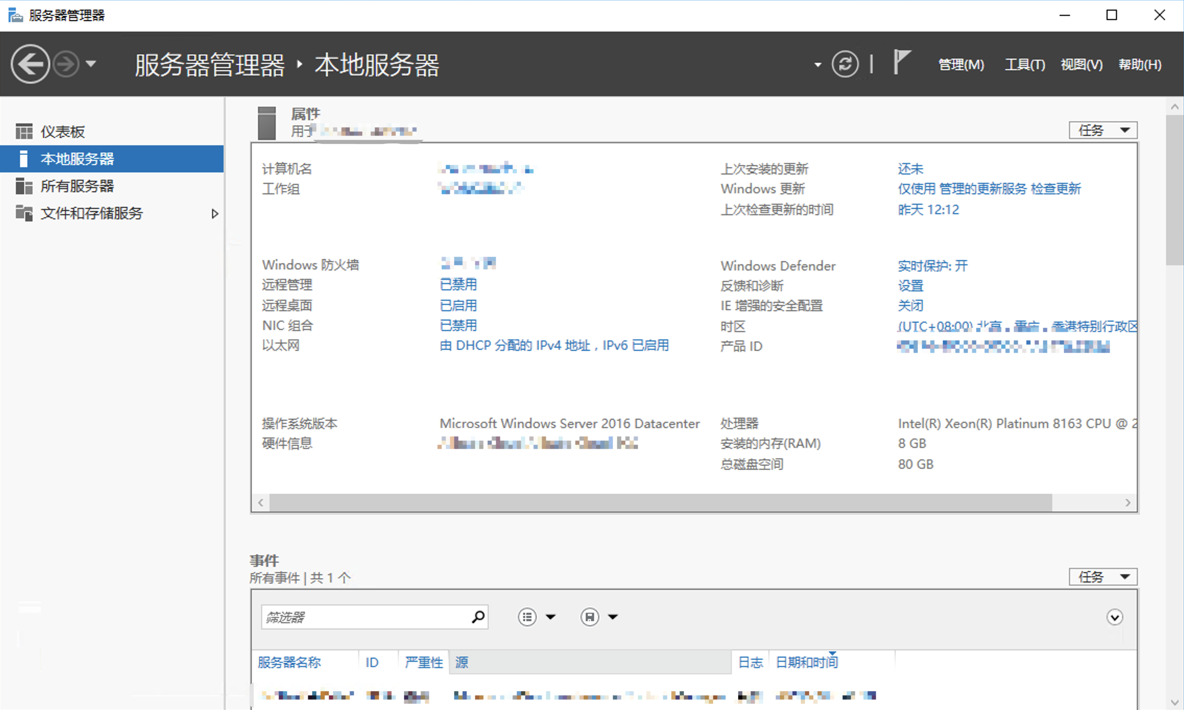Viewport: 1184px width, 710px height.
Task: Click the 远程管理 已禁用 link
Action: (x=458, y=285)
